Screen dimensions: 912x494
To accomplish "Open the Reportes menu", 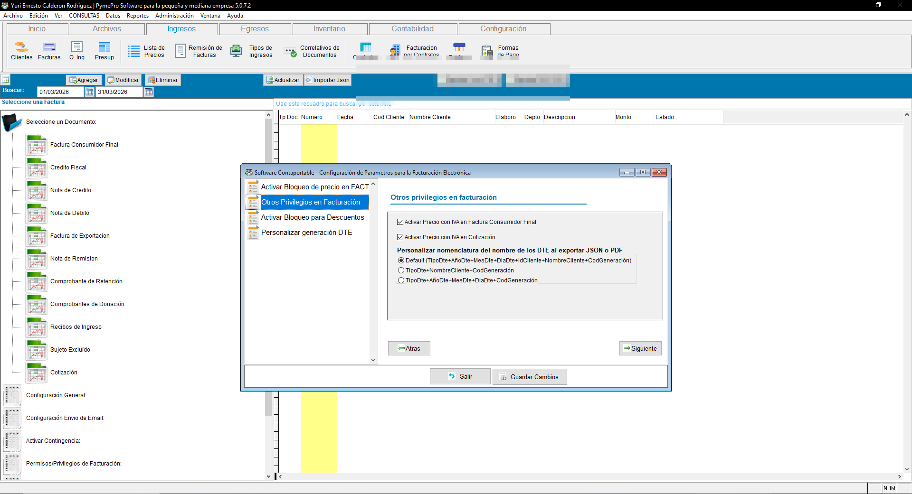I will (138, 16).
